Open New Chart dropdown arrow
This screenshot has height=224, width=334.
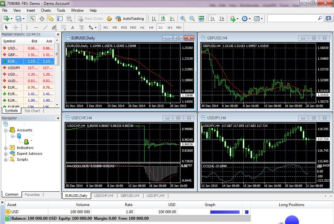[x=11, y=19]
